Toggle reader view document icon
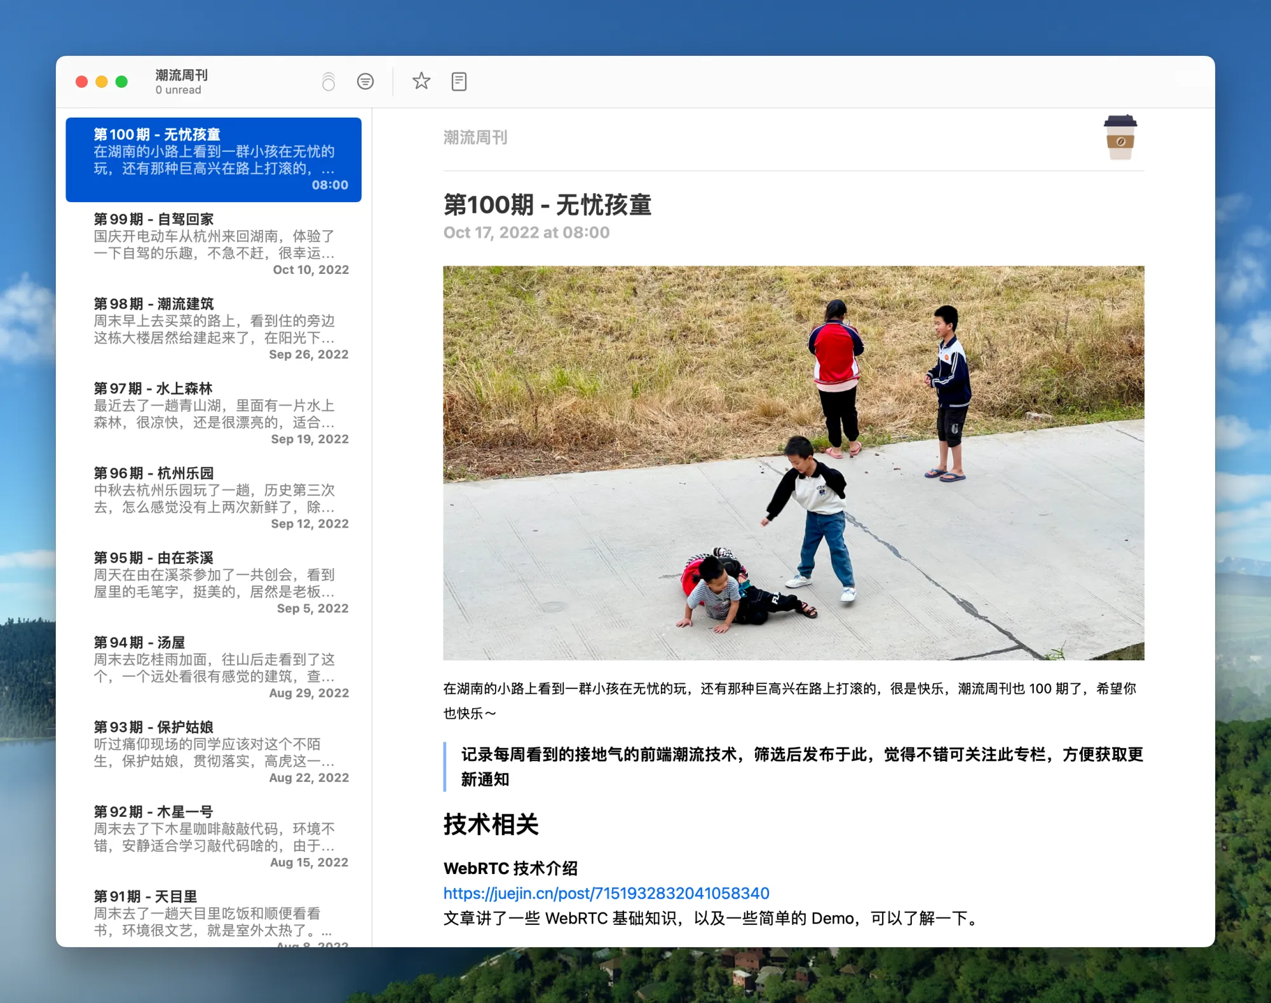 pyautogui.click(x=459, y=81)
